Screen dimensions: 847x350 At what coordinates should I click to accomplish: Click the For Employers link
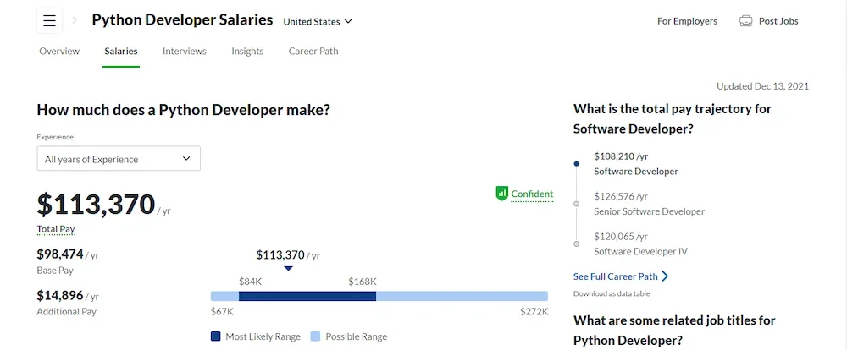point(687,21)
